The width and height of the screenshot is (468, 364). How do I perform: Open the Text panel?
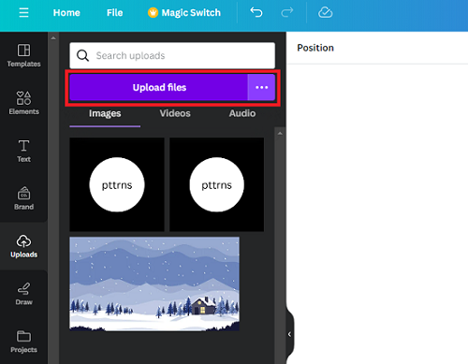23,151
